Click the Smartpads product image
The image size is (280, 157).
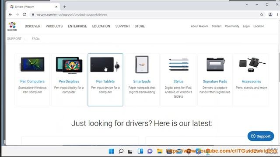pyautogui.click(x=142, y=65)
